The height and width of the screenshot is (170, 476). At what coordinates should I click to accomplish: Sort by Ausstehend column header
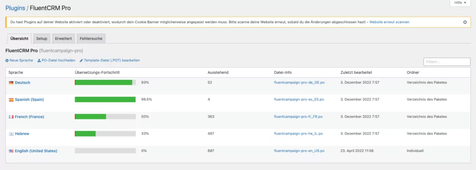[218, 72]
